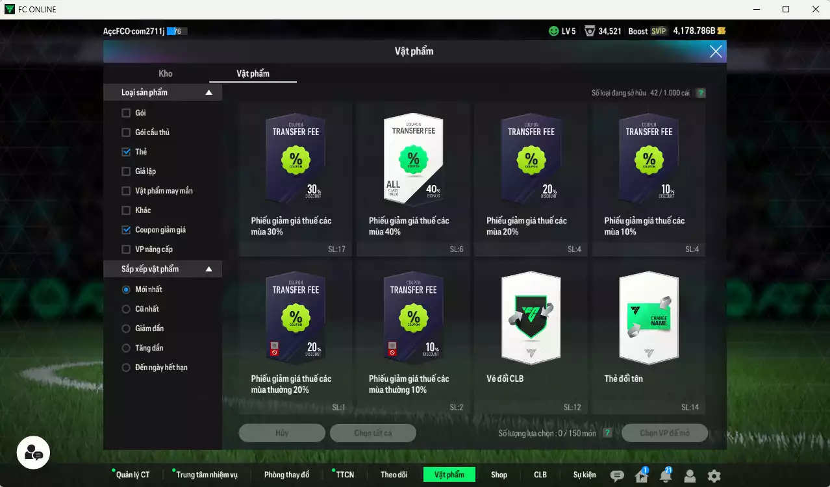The height and width of the screenshot is (487, 830).
Task: Click the Chọn VP để mở button
Action: pos(664,433)
